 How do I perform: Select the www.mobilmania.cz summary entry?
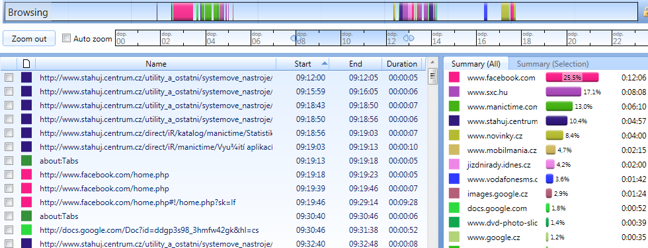[502, 150]
